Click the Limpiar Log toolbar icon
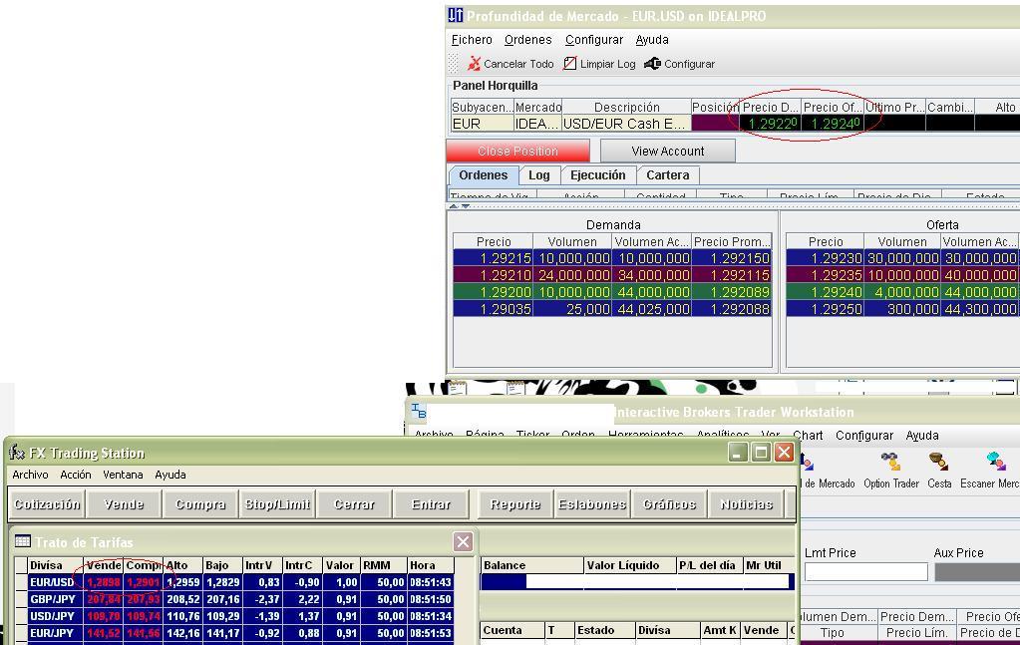This screenshot has width=1020, height=645. [x=570, y=63]
